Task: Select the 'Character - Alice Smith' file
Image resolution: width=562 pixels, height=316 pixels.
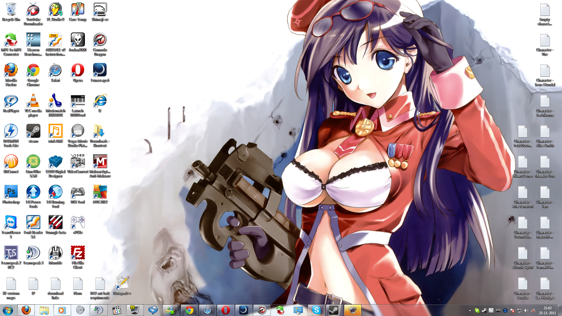Action: (545, 136)
